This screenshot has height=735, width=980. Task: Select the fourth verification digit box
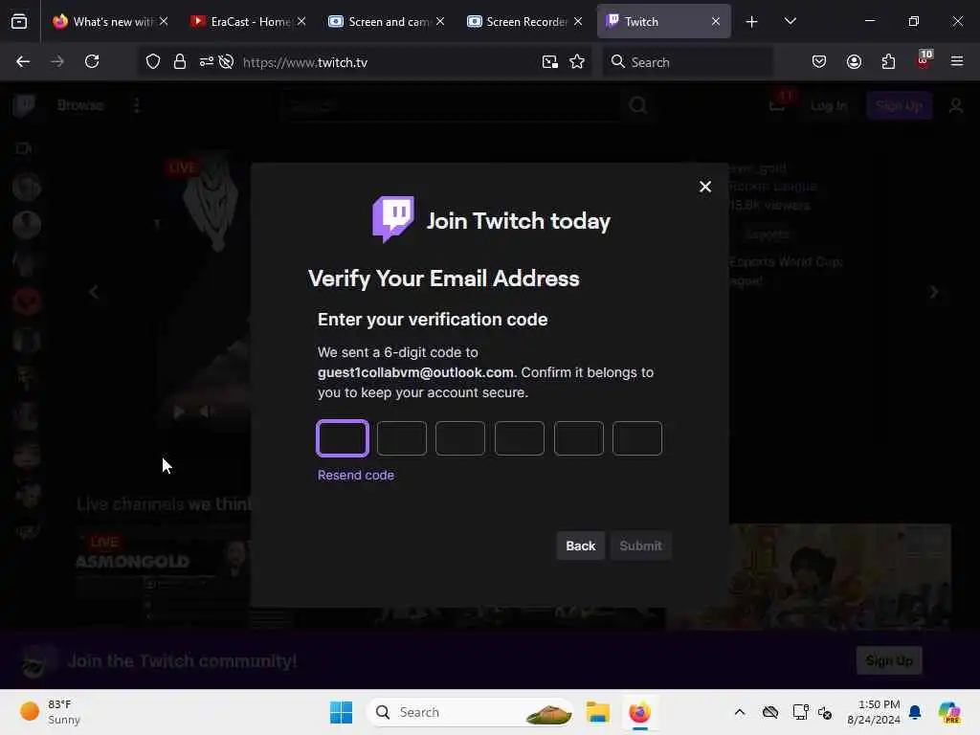[520, 438]
